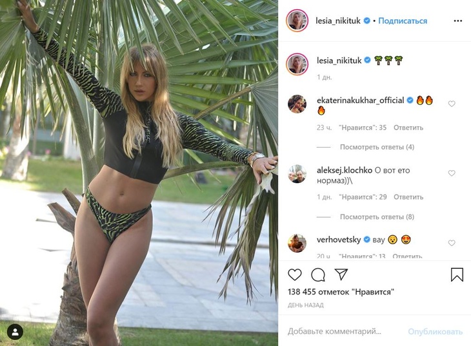This screenshot has width=471, height=346.
Task: Save the post with the bookmark icon
Action: point(457,274)
